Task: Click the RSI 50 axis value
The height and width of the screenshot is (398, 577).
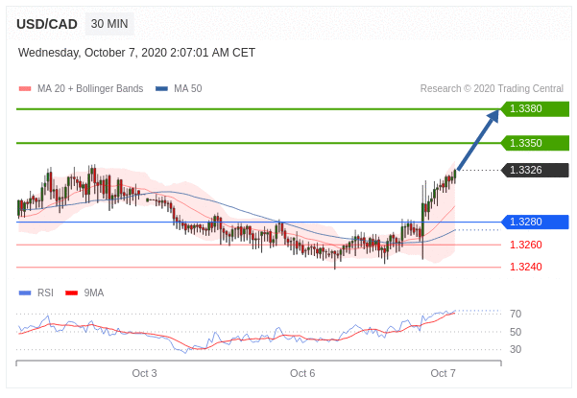Action: pos(516,332)
